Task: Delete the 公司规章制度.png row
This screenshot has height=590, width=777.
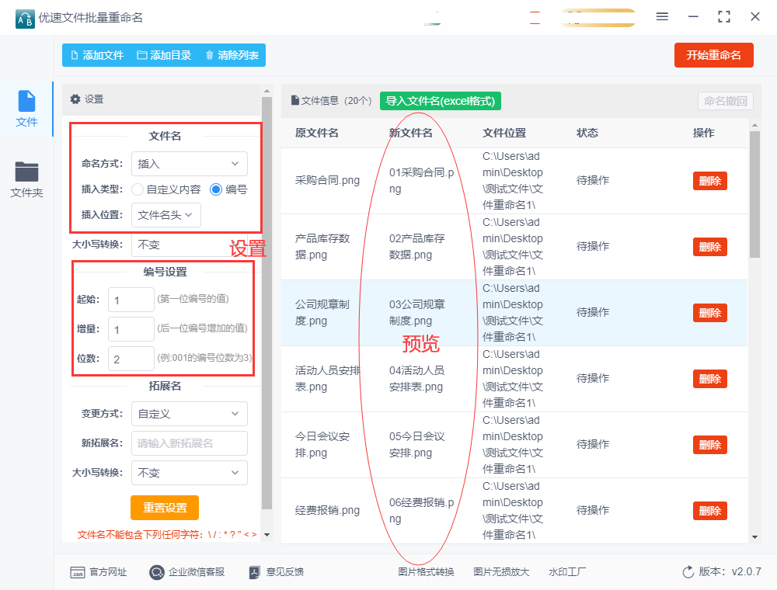Action: (709, 313)
